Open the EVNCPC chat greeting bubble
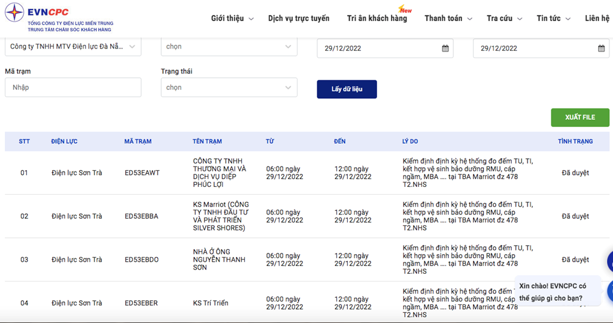 [557, 292]
